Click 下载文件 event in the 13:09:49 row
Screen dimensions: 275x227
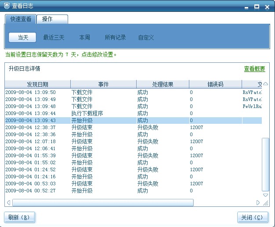[x=82, y=99]
